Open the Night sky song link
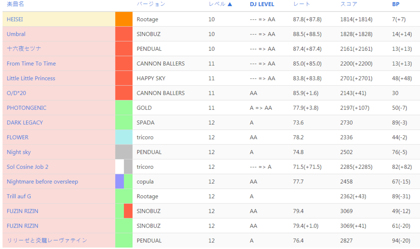 point(19,152)
